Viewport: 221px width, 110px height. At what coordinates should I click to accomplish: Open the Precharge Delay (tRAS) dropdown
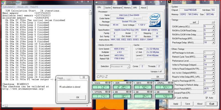coord(213,42)
